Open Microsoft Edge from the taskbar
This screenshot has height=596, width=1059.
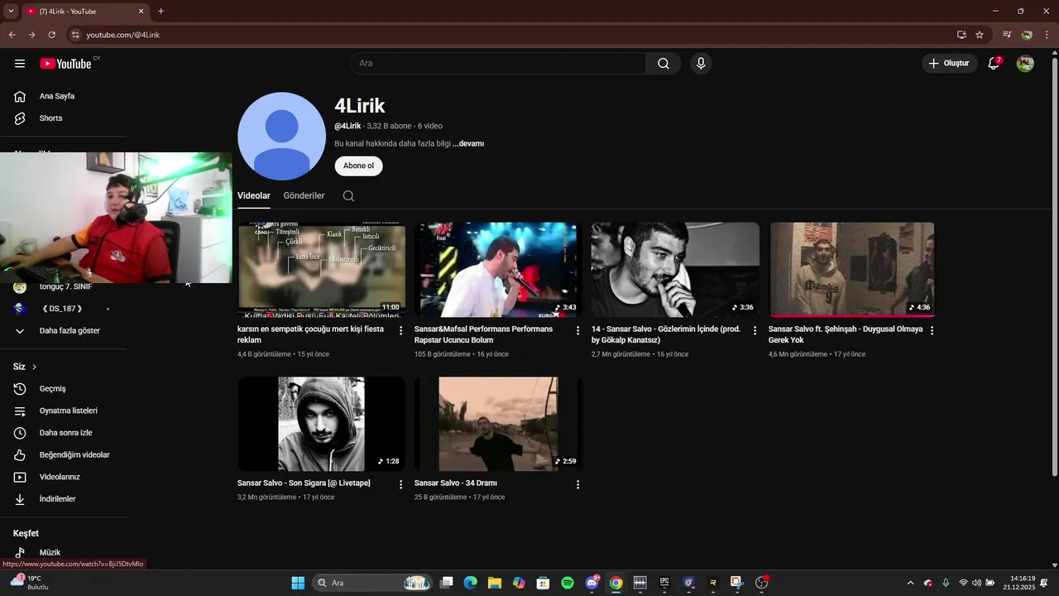471,583
